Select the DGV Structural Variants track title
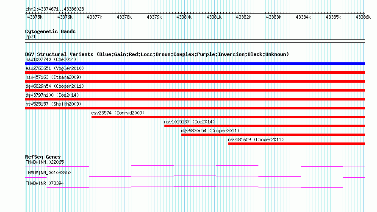Screen dimensions: 377x212 point(157,54)
